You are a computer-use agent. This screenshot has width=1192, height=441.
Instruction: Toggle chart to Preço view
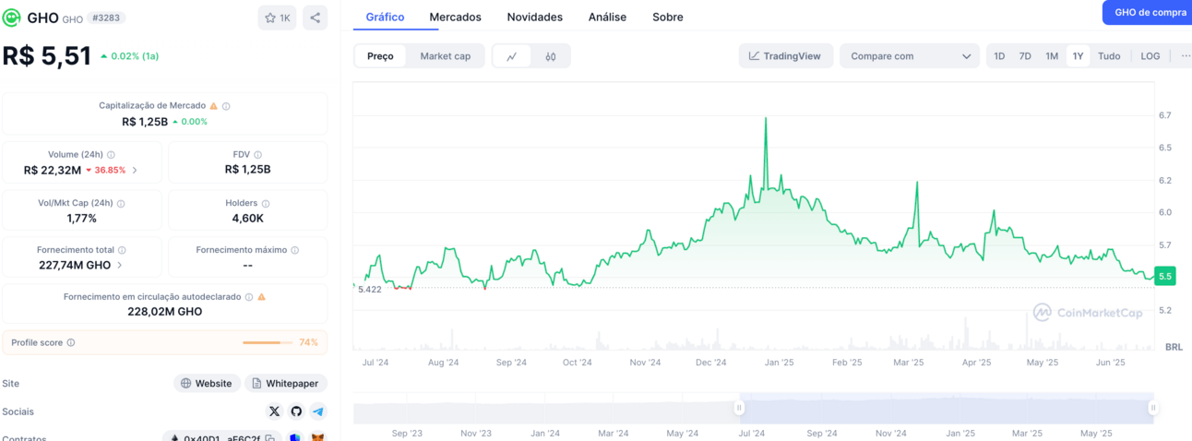click(380, 56)
